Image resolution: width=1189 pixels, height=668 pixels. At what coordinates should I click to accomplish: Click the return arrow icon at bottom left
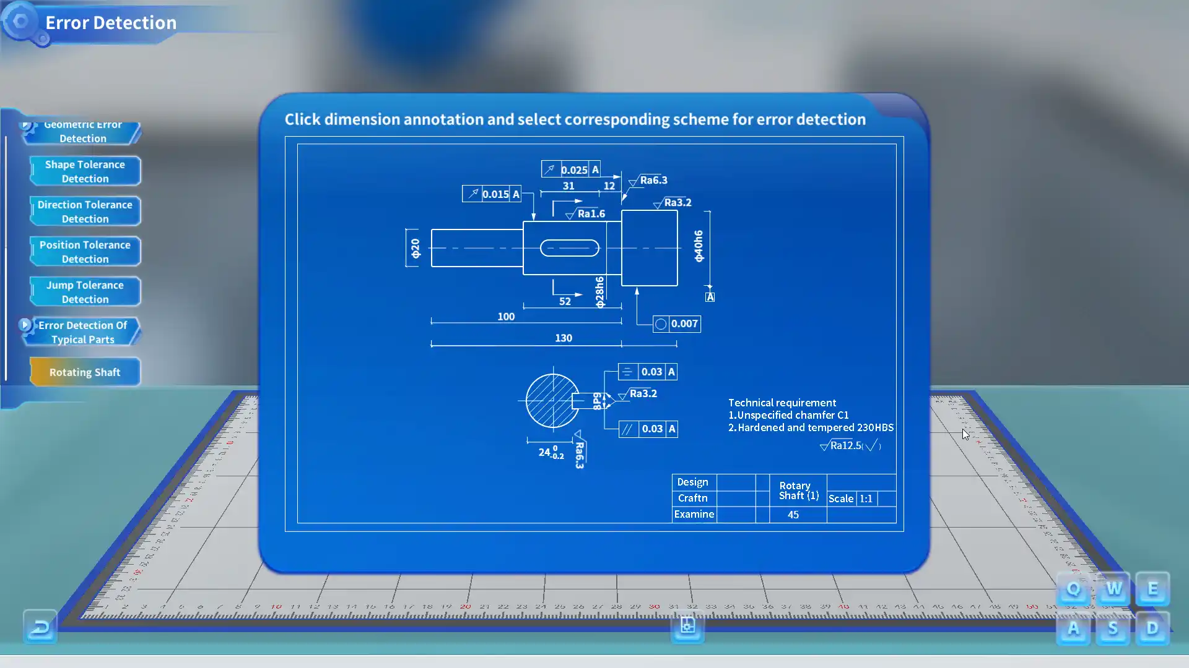(x=40, y=627)
